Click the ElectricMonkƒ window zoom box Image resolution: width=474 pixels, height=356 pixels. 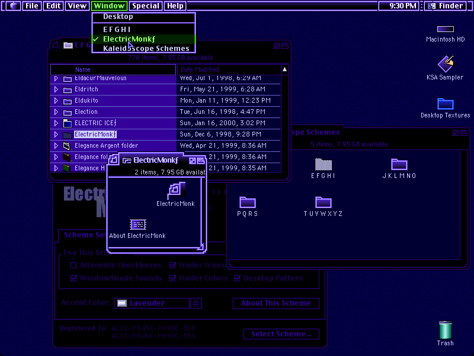pos(193,160)
